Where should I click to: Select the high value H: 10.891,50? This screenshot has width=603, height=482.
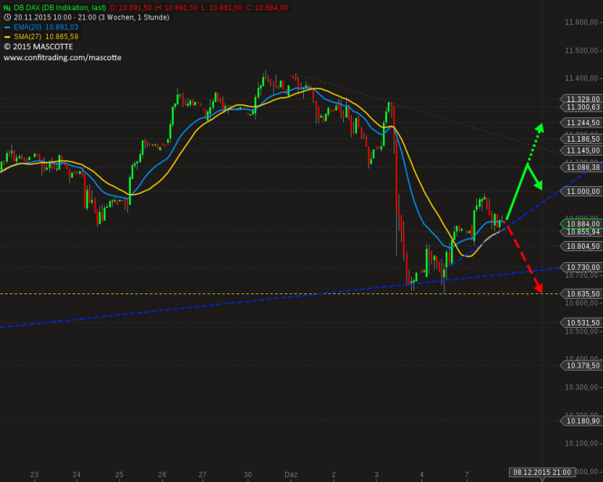click(176, 7)
